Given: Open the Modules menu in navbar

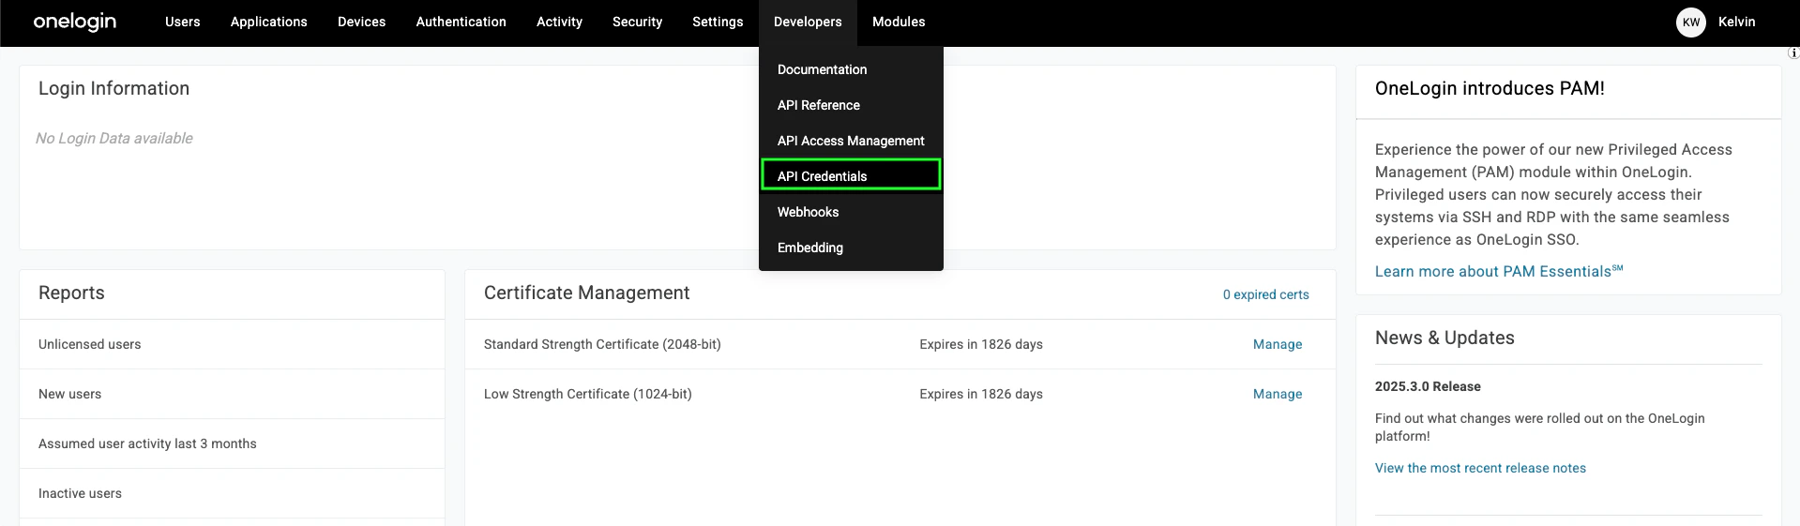Looking at the screenshot, I should (x=899, y=22).
